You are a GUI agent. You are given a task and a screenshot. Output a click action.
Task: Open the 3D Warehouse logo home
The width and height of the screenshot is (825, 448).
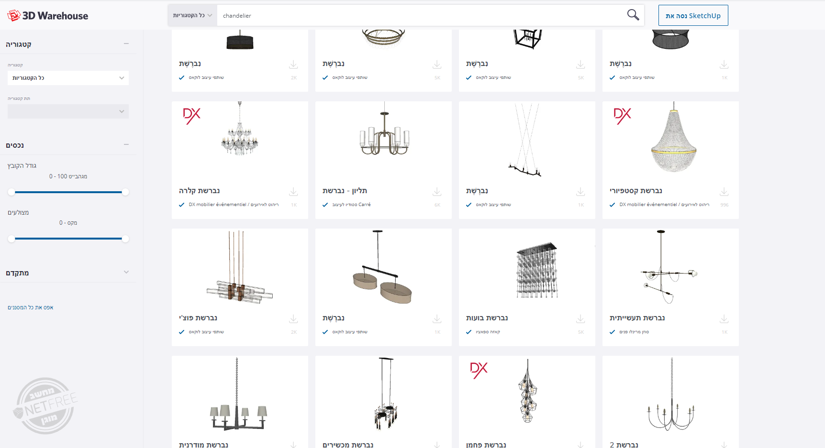(48, 16)
